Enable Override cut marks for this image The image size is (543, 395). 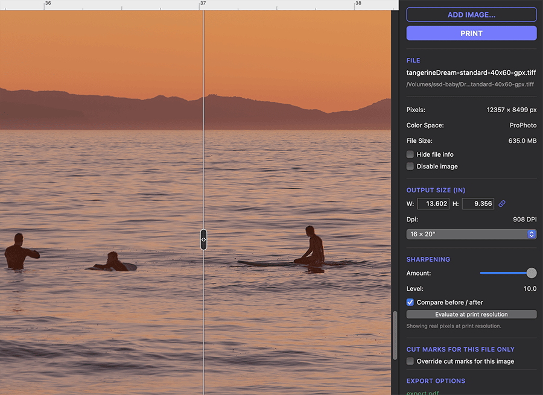tap(410, 361)
